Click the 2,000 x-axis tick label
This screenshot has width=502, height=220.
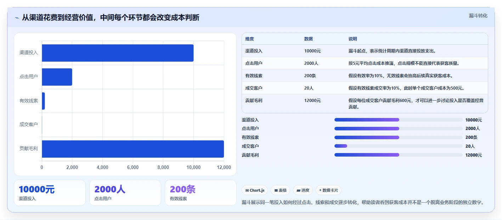(x=72, y=168)
